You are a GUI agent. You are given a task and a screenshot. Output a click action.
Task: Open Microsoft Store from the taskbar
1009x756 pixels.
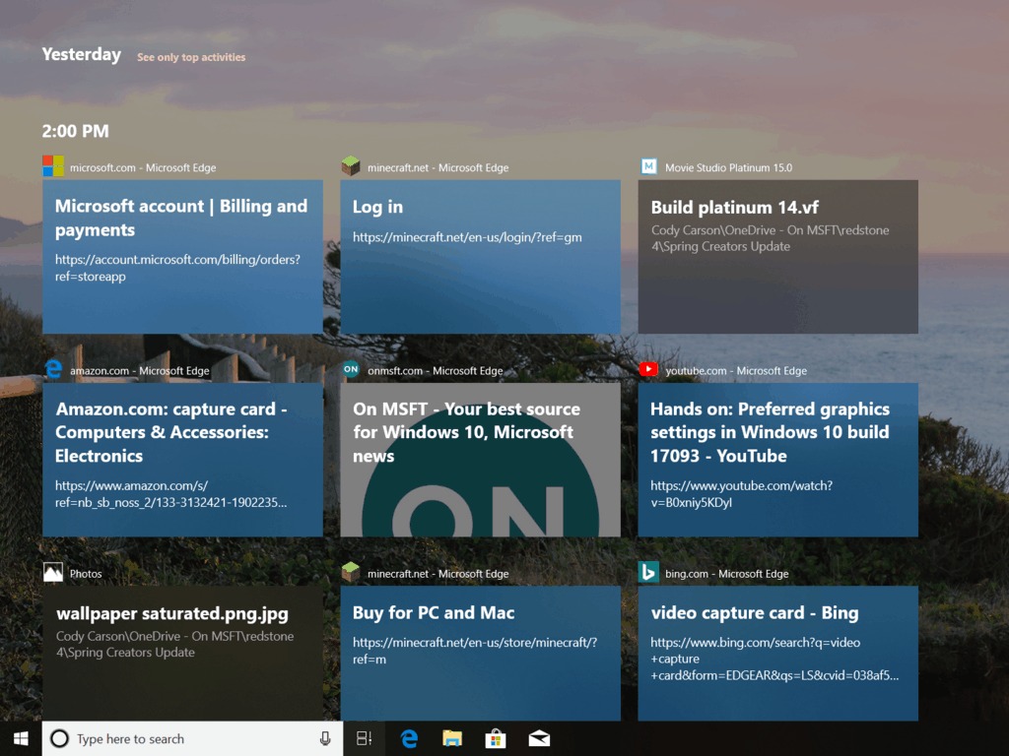(x=496, y=738)
